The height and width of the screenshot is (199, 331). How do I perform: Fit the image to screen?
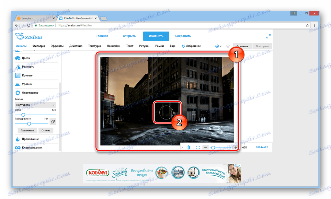(x=197, y=148)
